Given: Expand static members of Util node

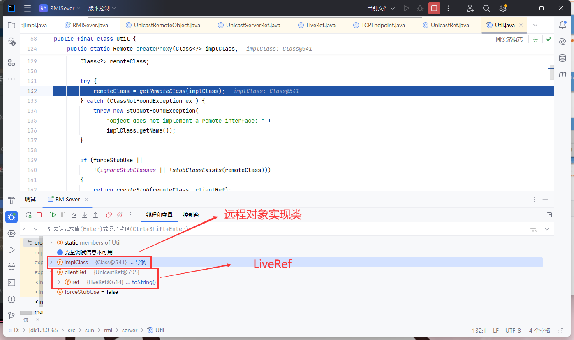Looking at the screenshot, I should (x=51, y=242).
